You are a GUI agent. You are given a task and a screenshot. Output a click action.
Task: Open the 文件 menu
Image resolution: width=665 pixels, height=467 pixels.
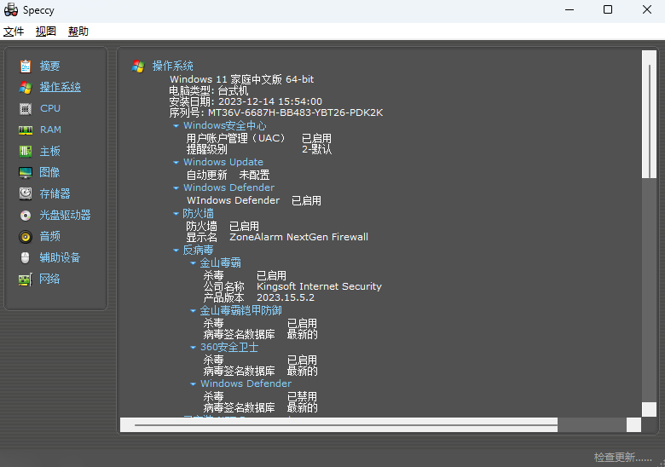pos(14,32)
